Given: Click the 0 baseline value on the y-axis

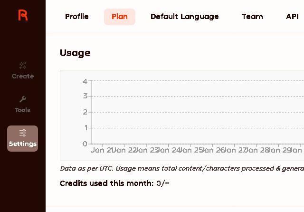Looking at the screenshot, I should coord(85,144).
